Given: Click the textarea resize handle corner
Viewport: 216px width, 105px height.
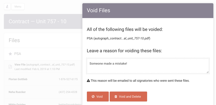Looking at the screenshot, I should (x=208, y=72).
